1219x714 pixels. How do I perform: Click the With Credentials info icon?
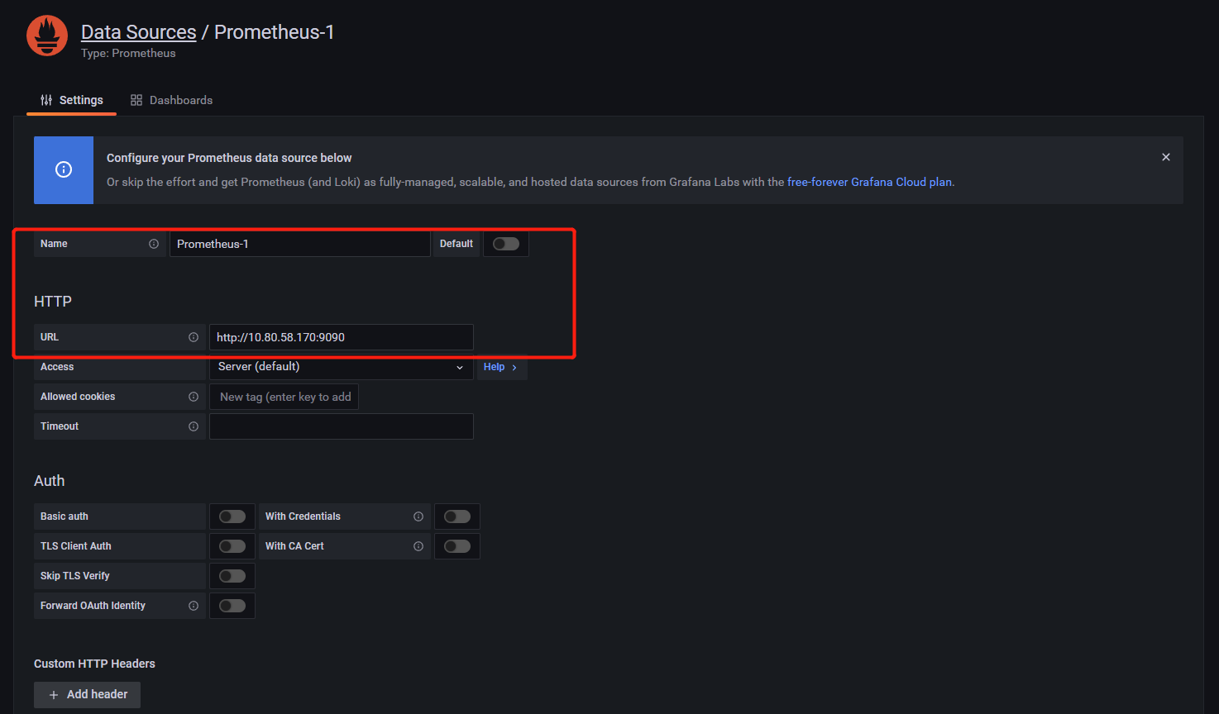pos(418,516)
